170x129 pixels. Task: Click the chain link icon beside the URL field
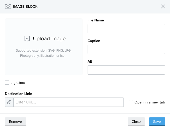point(9,102)
